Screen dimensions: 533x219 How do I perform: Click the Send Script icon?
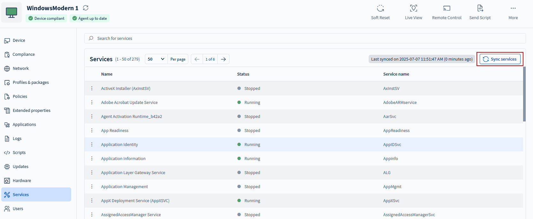[x=480, y=8]
